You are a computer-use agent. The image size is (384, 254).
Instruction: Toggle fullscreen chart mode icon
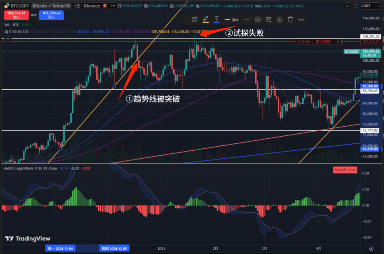(356, 5)
